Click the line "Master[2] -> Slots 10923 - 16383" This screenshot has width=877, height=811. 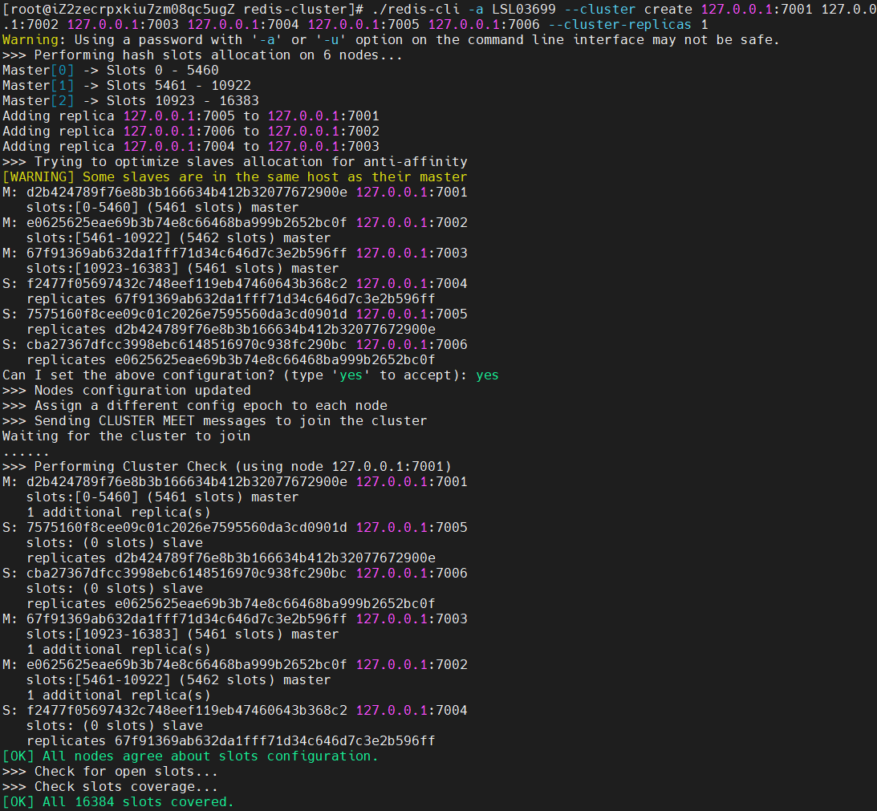click(x=131, y=101)
